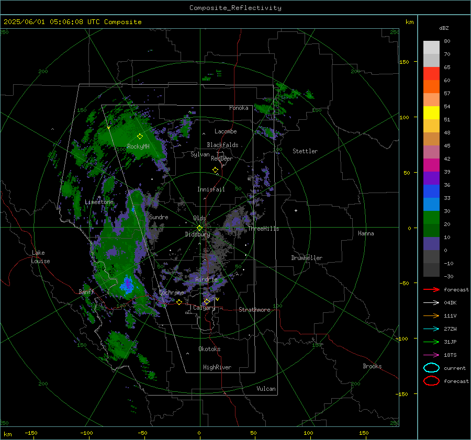Image resolution: width=471 pixels, height=440 pixels.
Task: Click the Sylvan label
Action: pos(200,154)
